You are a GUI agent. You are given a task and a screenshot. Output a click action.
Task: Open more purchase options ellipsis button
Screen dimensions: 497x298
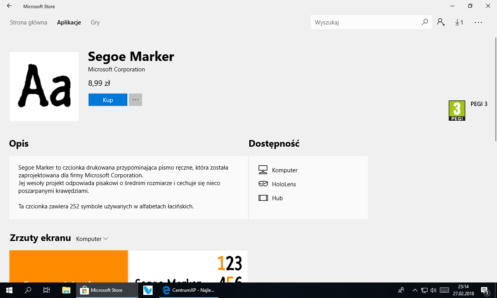point(136,100)
